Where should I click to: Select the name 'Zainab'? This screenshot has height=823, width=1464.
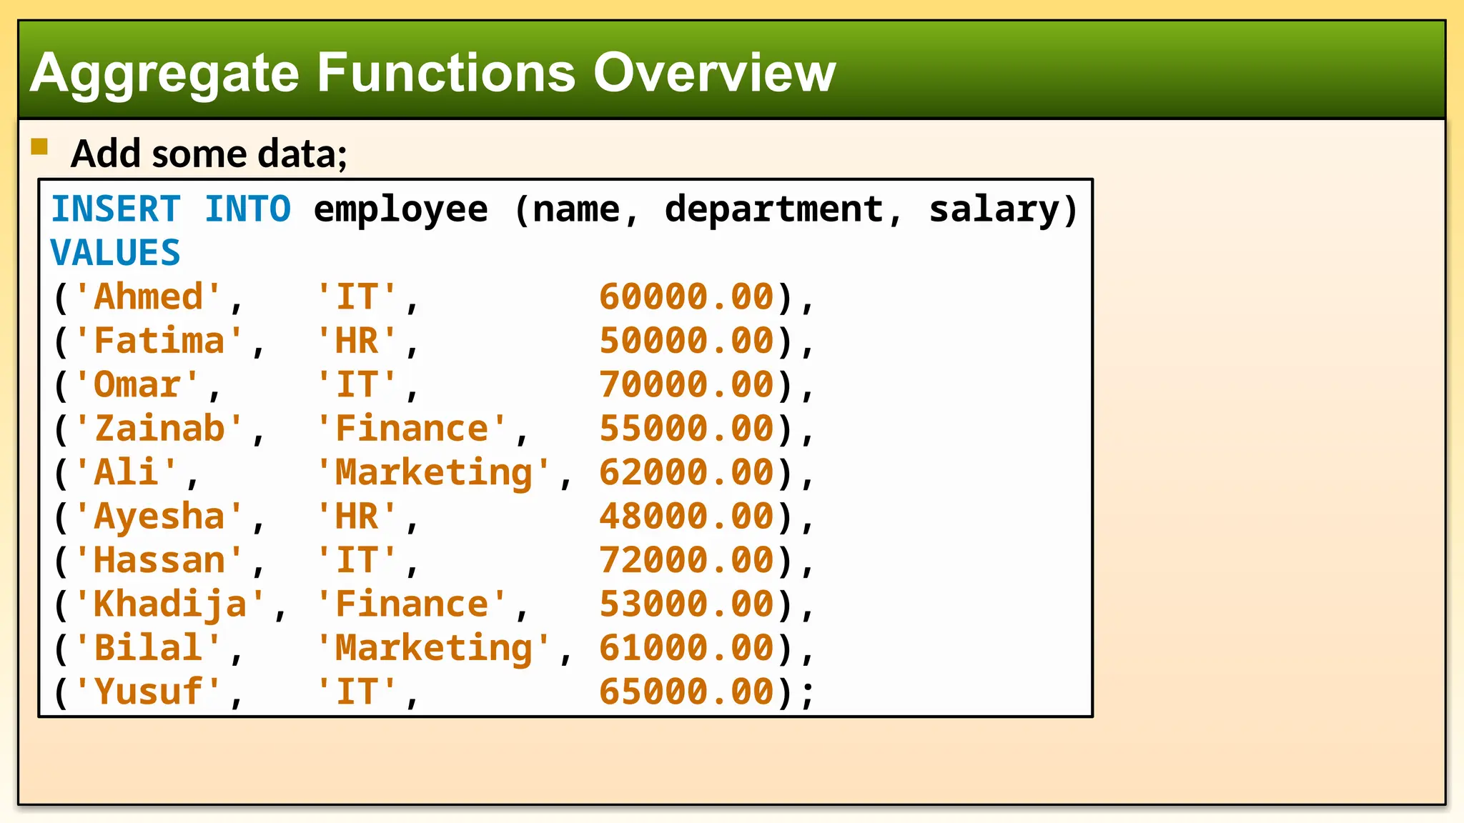tap(159, 429)
